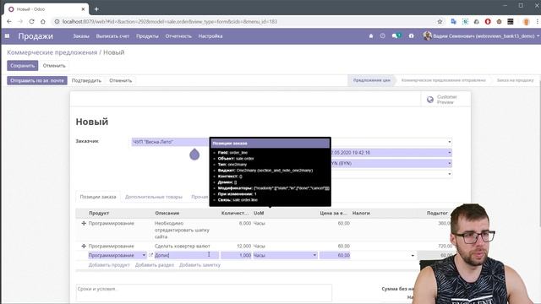Open external link icon beside product field
The height and width of the screenshot is (304, 541).
coord(150,255)
